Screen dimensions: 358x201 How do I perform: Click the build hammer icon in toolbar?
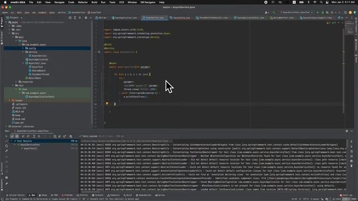pos(274,12)
